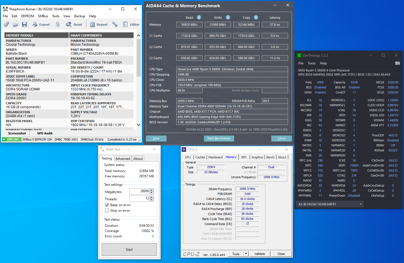Open Tools menu in ZenTimings
The width and height of the screenshot is (404, 263).
click(x=312, y=63)
